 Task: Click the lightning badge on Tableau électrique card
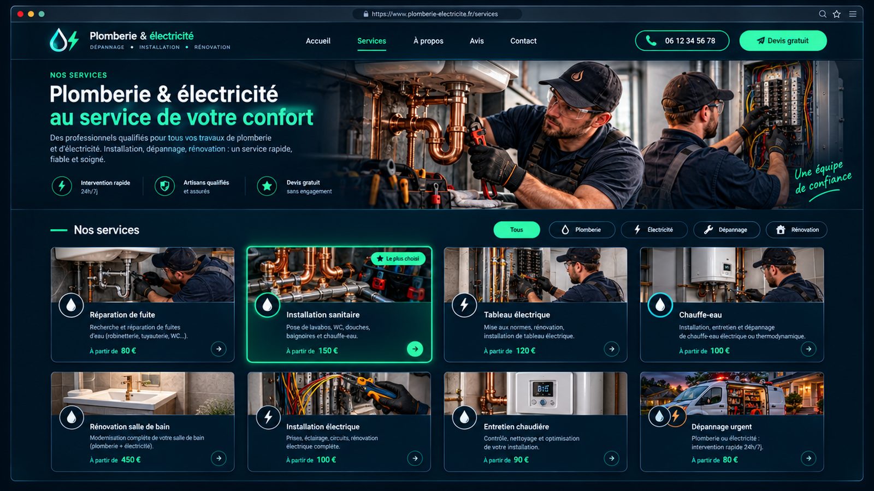click(x=464, y=305)
